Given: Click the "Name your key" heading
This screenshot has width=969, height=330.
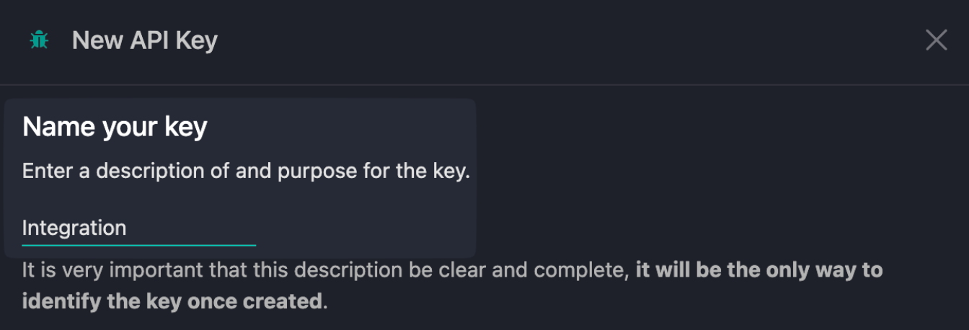Looking at the screenshot, I should point(115,128).
